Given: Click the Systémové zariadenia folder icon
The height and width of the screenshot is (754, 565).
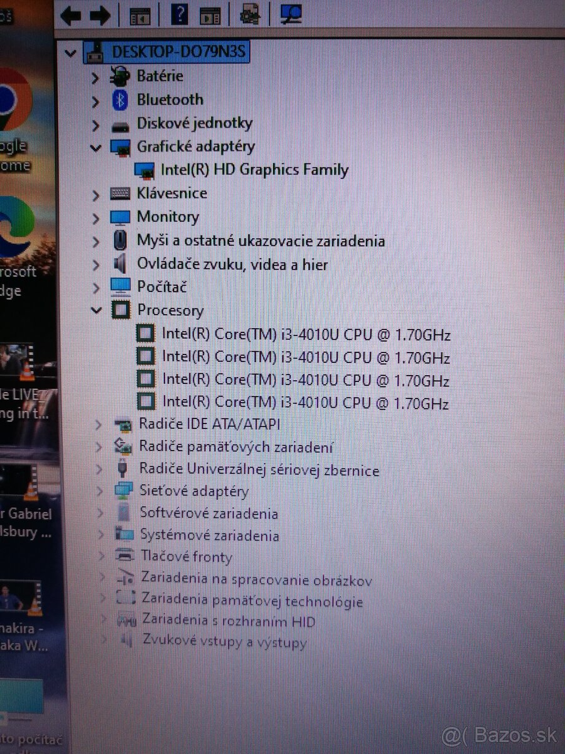Looking at the screenshot, I should [x=125, y=535].
